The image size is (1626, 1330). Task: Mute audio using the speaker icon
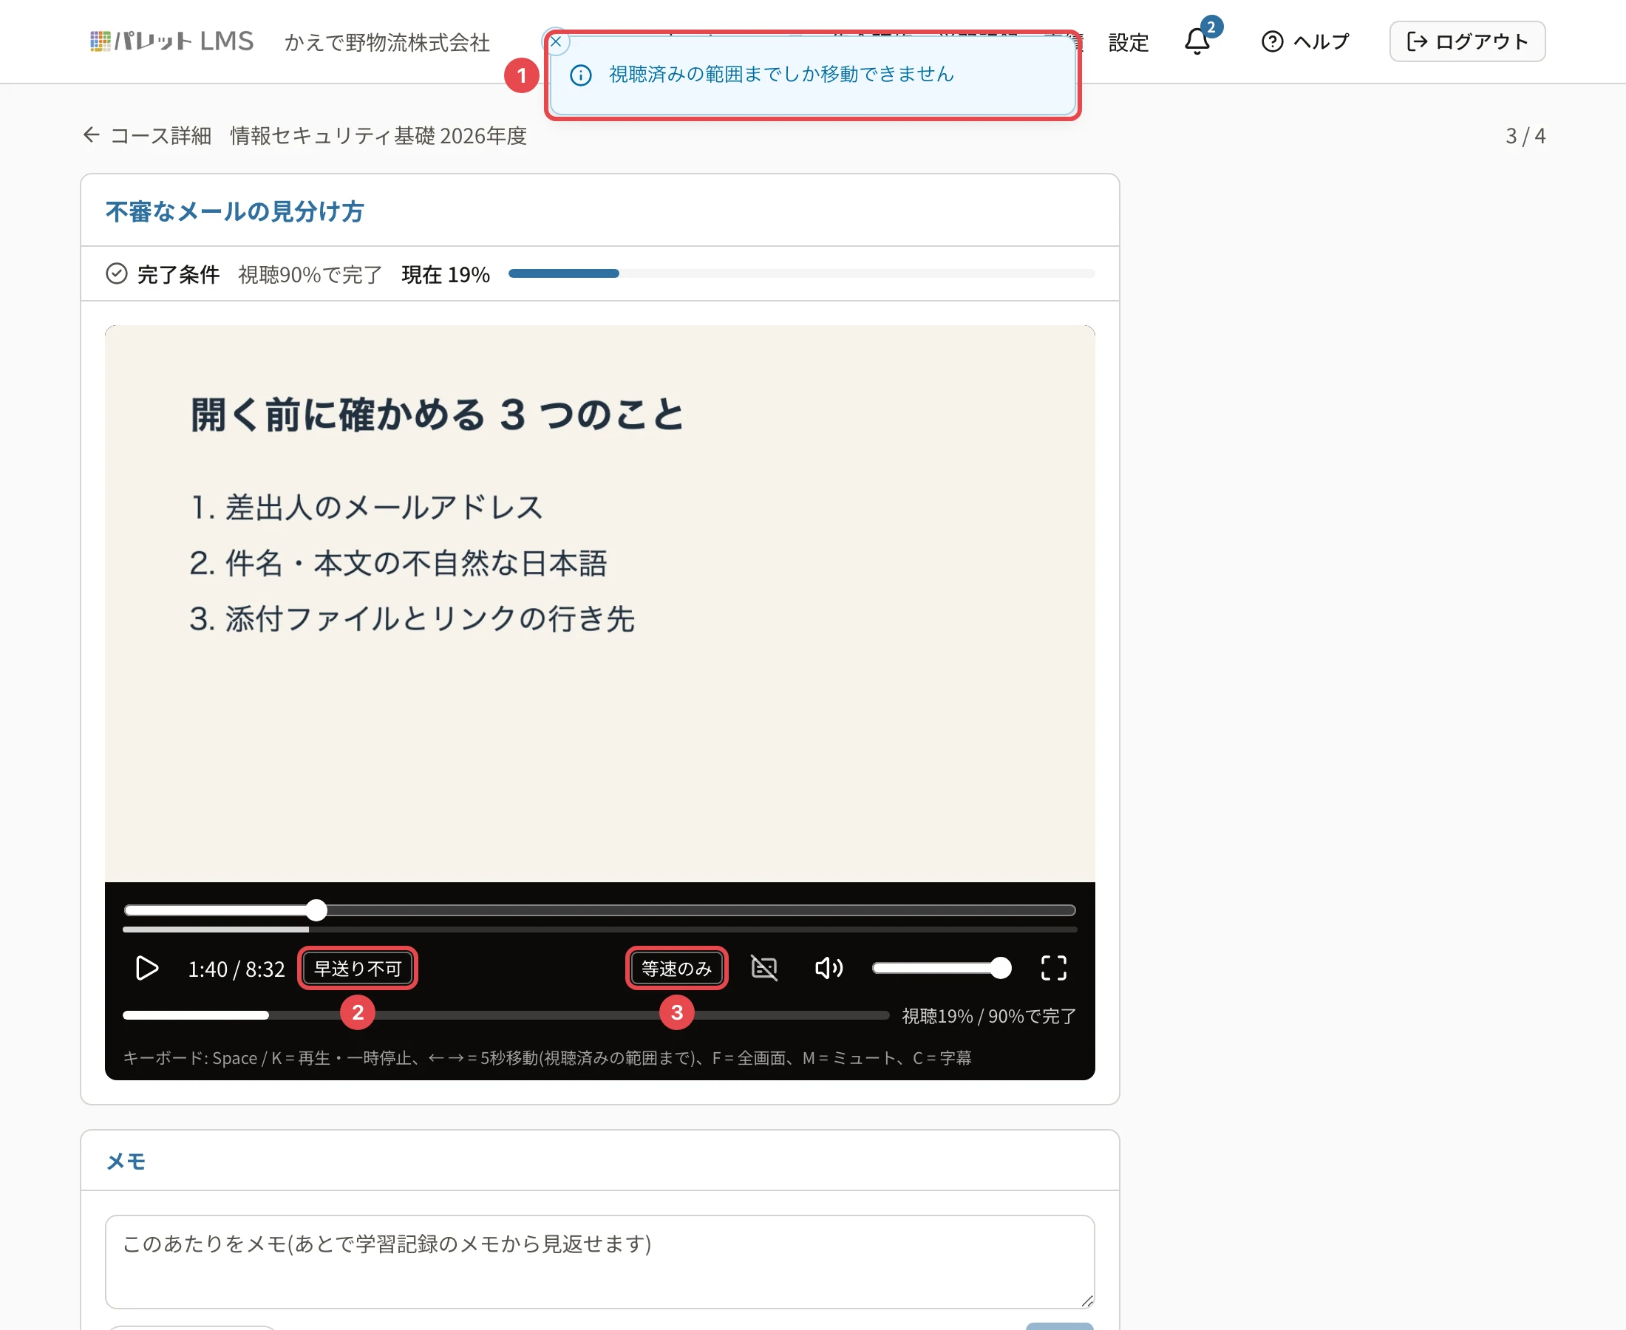click(829, 969)
